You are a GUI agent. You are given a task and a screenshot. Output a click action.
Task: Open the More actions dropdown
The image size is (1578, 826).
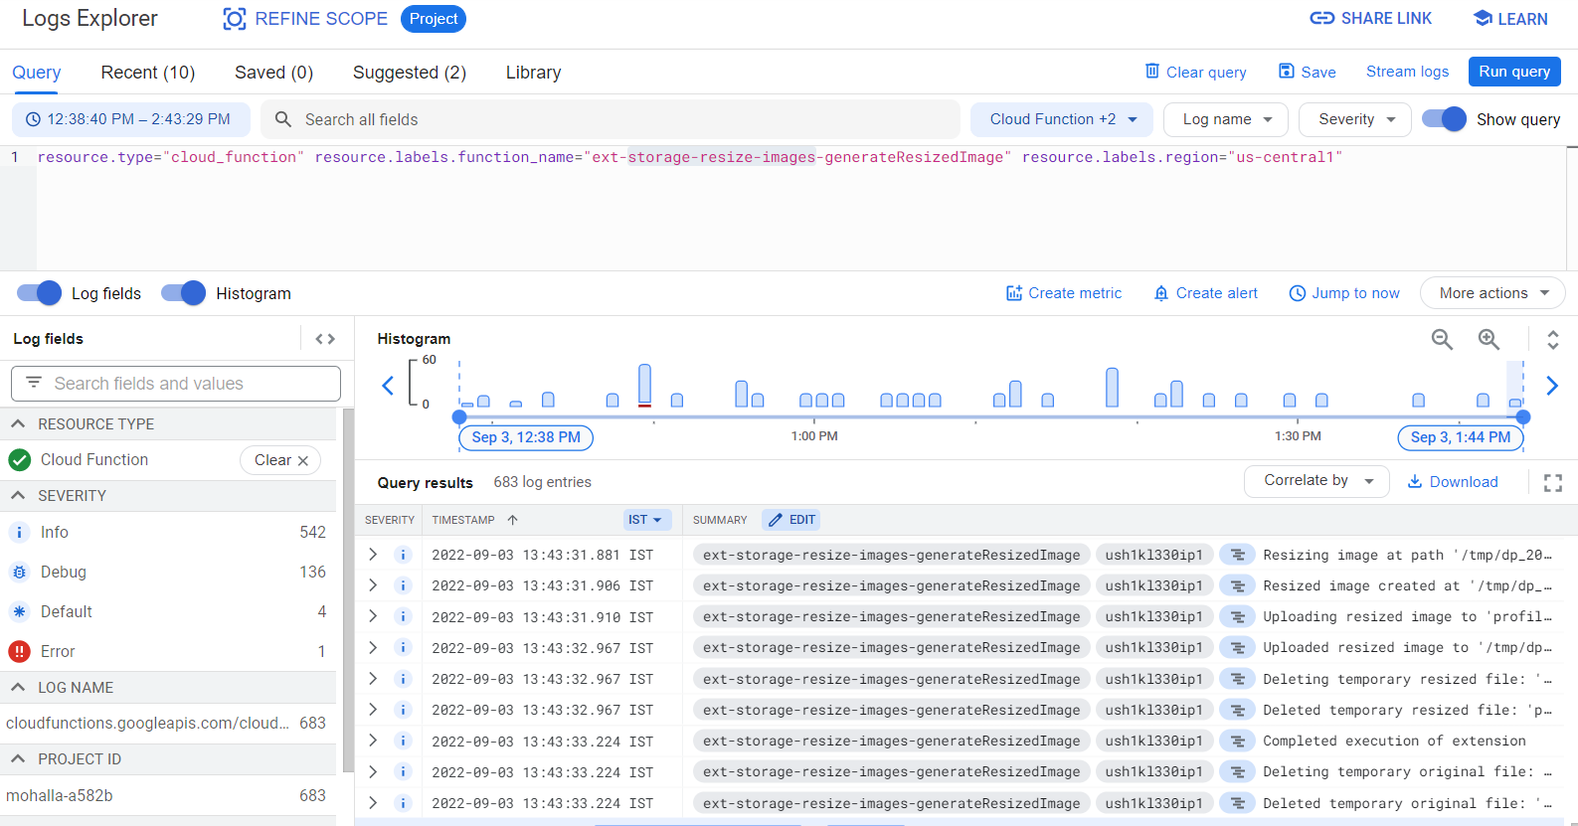[x=1493, y=293]
